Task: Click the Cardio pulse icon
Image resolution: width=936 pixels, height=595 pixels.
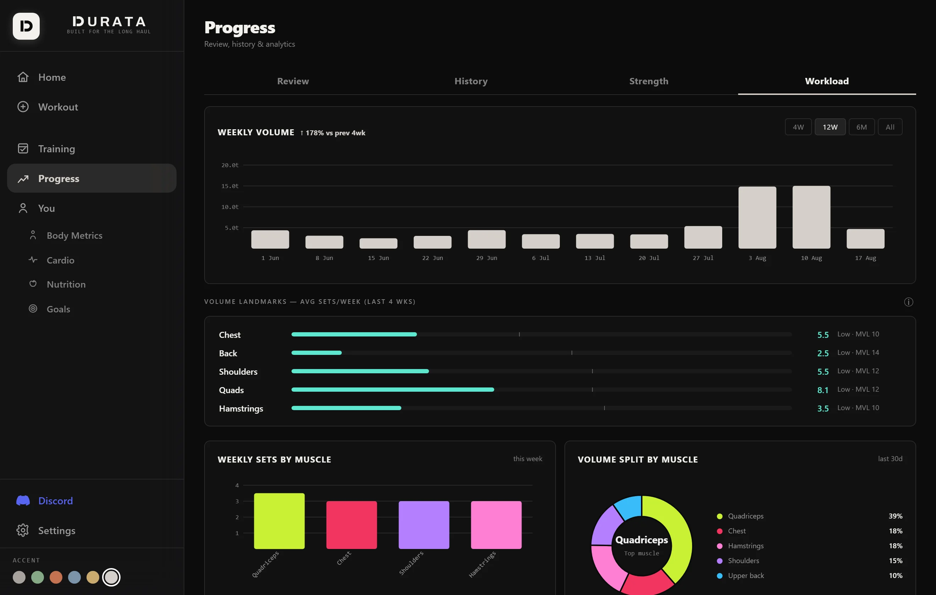Action: pyautogui.click(x=33, y=260)
